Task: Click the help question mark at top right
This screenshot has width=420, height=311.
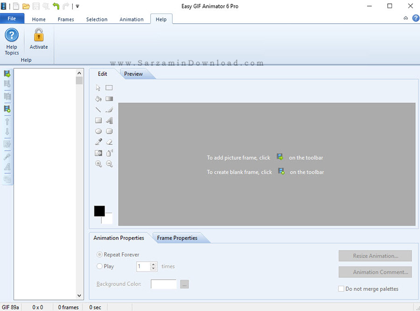Action: 415,18
